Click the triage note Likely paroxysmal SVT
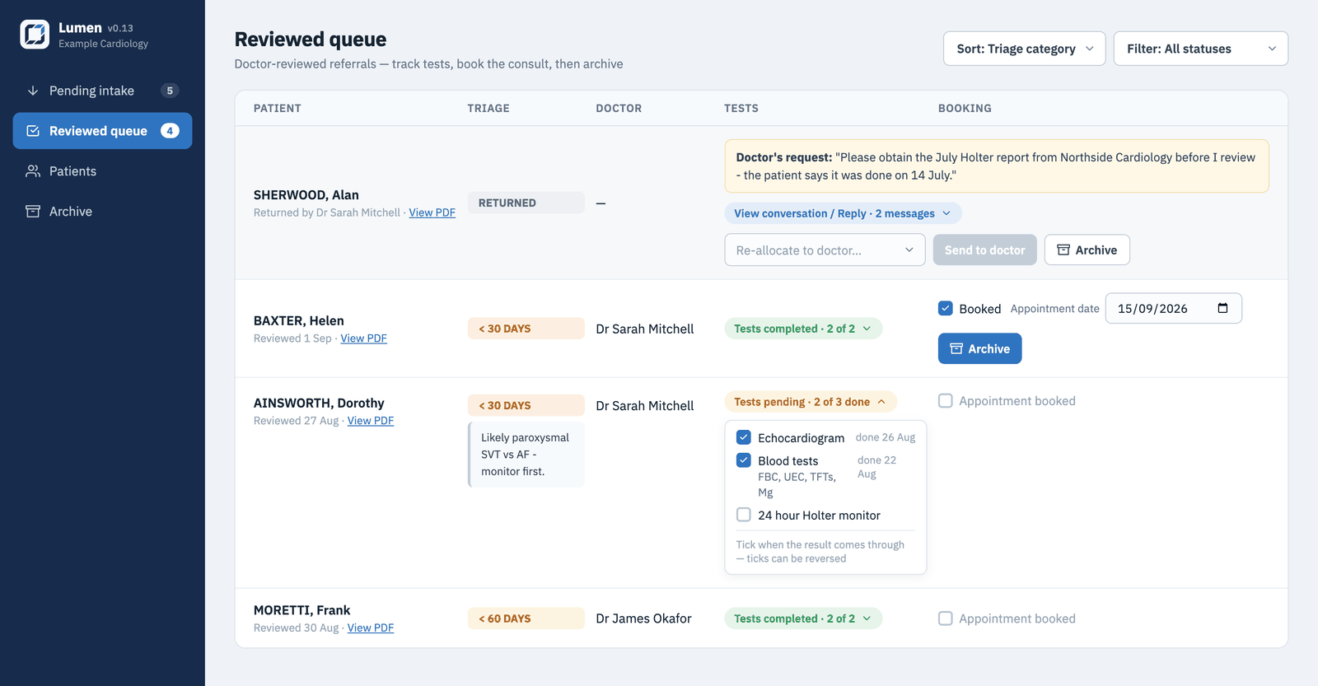1318x686 pixels. tap(526, 455)
